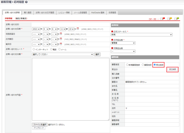Open the 応対担当者 dropdown
This screenshot has width=184, height=133.
point(123,43)
